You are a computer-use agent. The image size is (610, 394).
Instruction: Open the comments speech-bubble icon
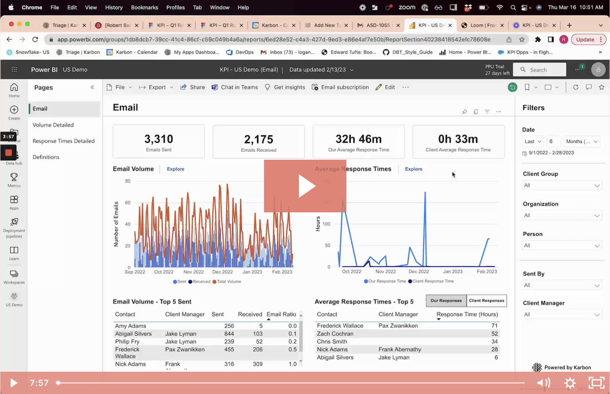click(x=589, y=87)
